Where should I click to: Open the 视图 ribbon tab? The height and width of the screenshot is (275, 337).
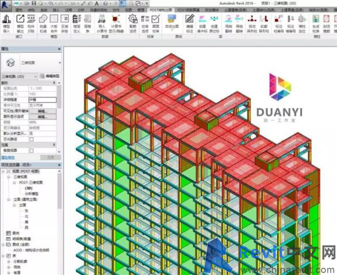tap(129, 10)
